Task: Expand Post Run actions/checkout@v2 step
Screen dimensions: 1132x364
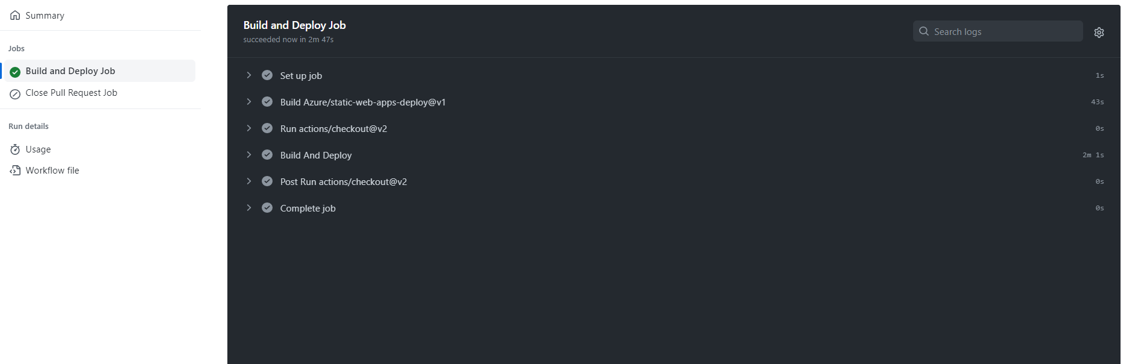Action: coord(248,181)
